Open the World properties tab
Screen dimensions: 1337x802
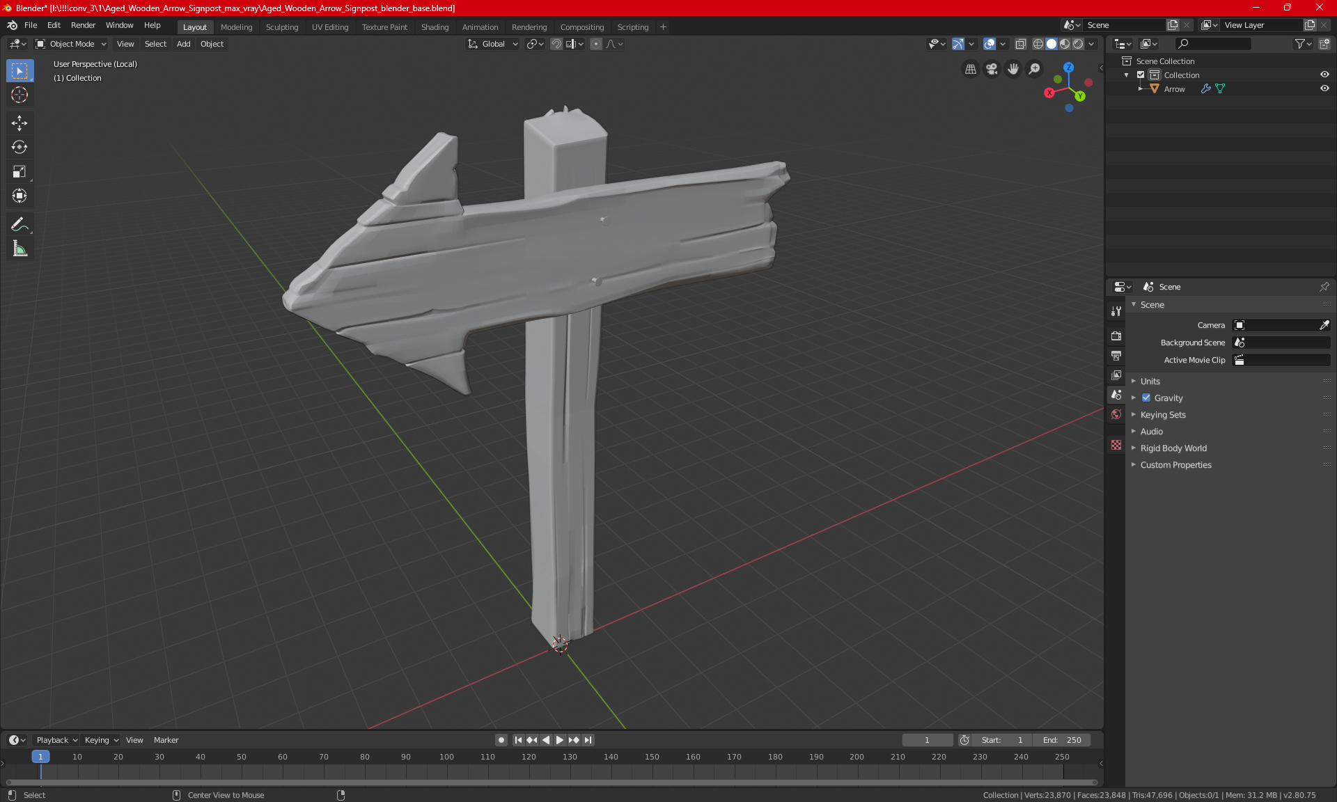point(1116,414)
